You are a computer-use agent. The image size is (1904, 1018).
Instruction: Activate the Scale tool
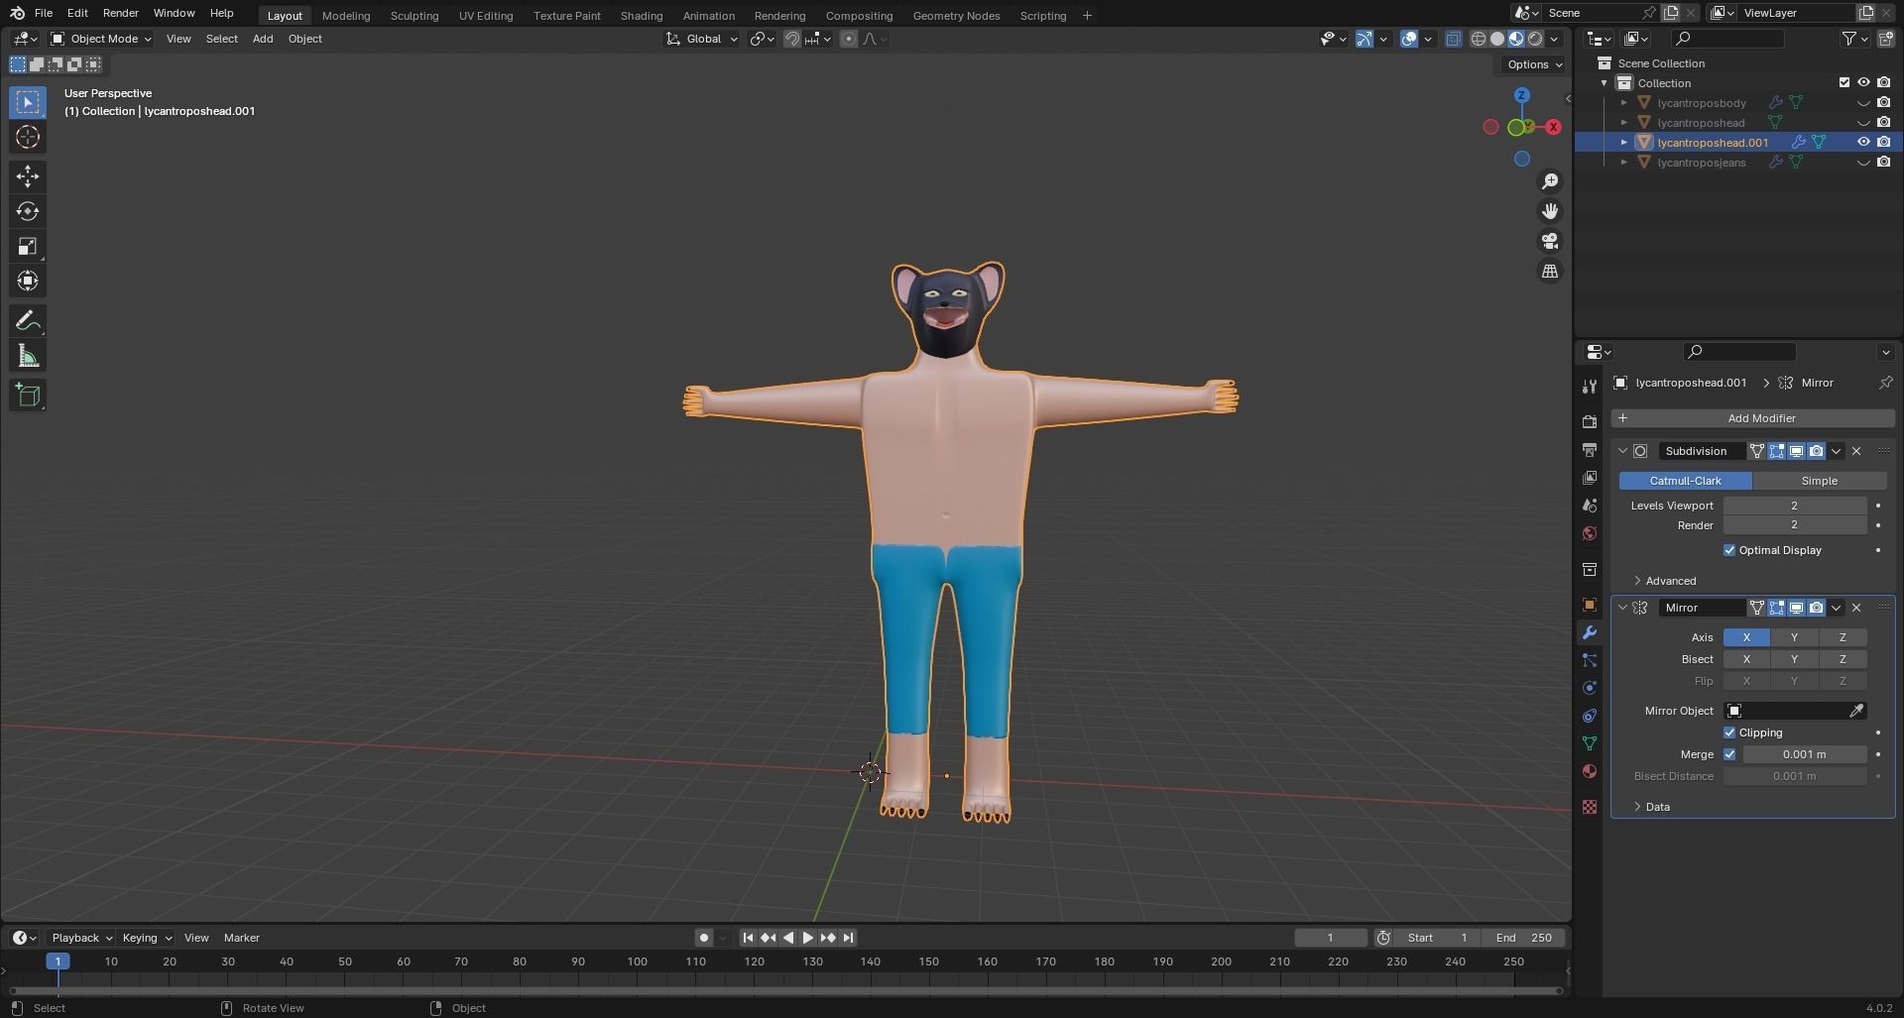(x=28, y=246)
